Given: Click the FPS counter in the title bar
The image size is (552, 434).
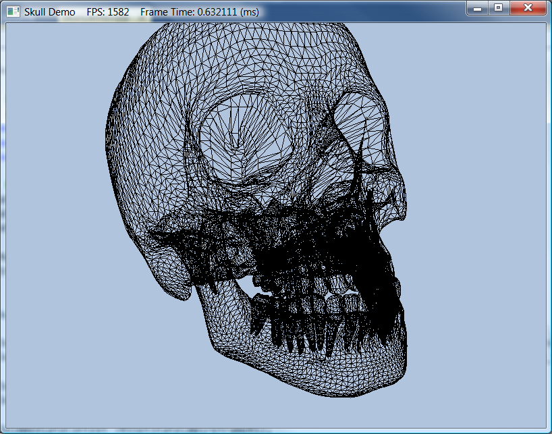Looking at the screenshot, I should pos(107,12).
